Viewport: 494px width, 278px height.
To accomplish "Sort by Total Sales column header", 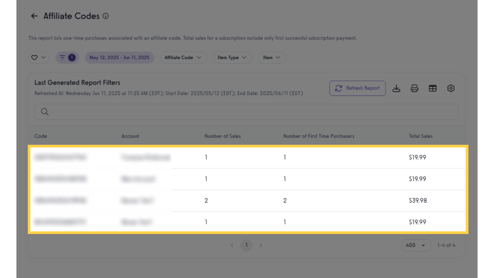I will click(421, 136).
